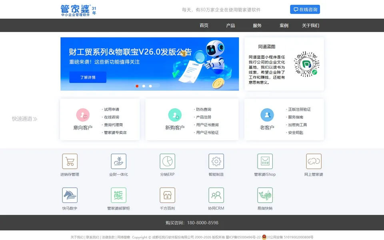Click the 同道蓝图 card heading
Screen dimensions: 384x240
tap(267, 46)
